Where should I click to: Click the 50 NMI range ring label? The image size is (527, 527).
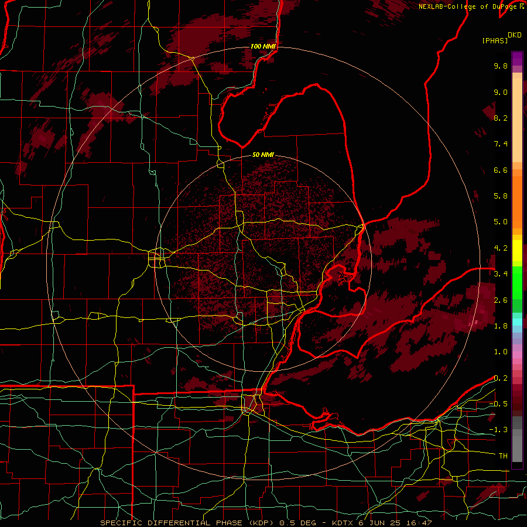pos(263,155)
